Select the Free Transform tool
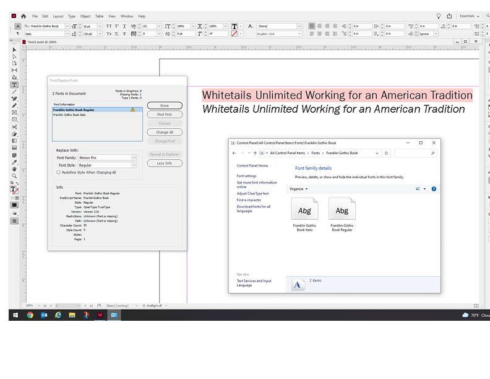Viewport: 490px width, 379px height. pos(14,134)
